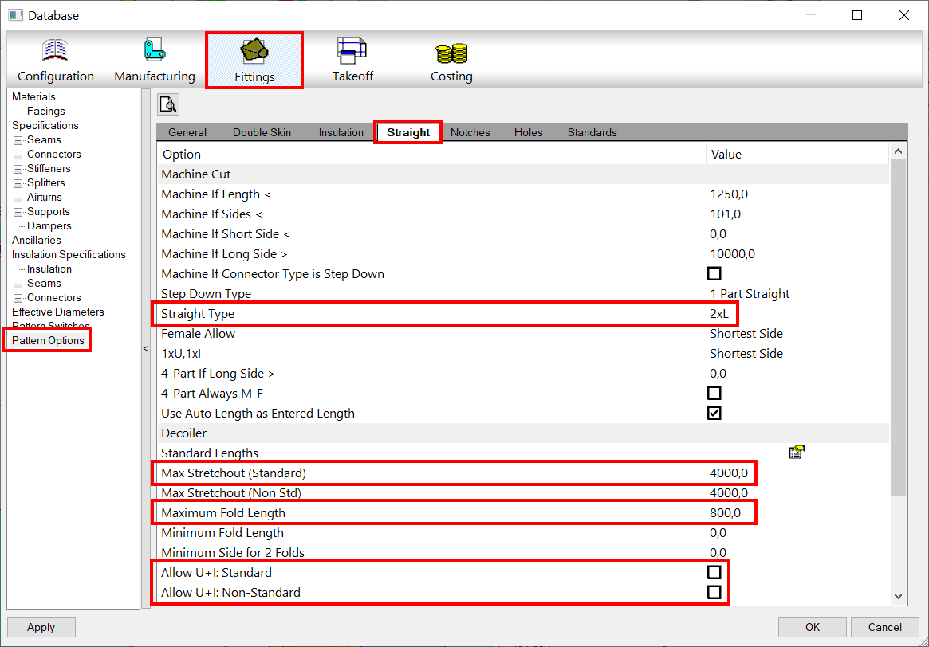Collapse the left panel with the arrow
The height and width of the screenshot is (647, 929).
point(145,347)
